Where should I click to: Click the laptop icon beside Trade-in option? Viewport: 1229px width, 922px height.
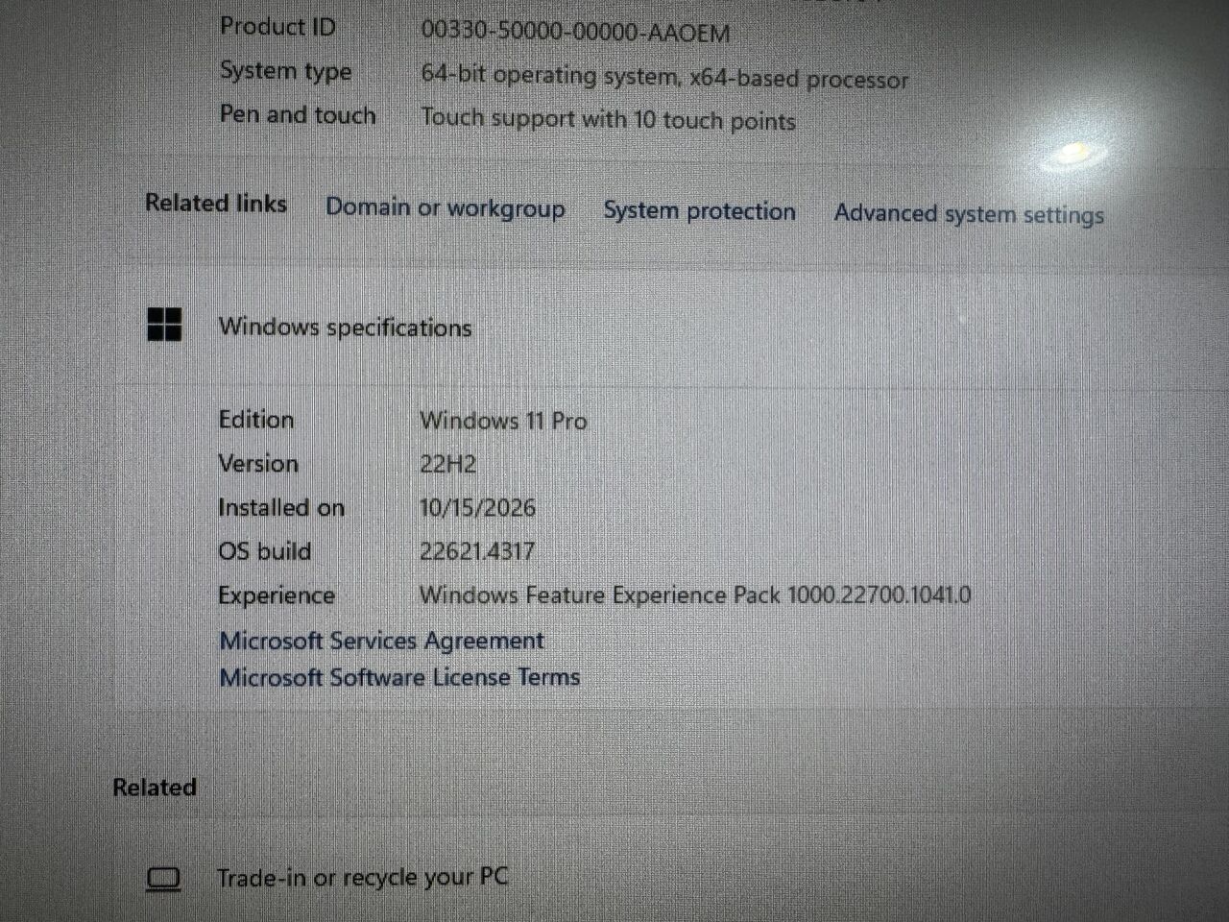tap(163, 878)
